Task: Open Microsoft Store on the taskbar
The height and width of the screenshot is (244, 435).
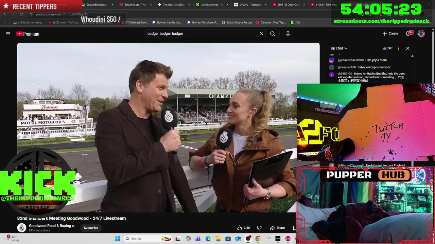Action: [228, 239]
